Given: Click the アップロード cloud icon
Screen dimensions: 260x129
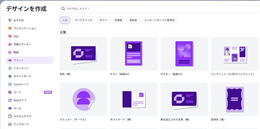Looking at the screenshot, I should point(10,124).
